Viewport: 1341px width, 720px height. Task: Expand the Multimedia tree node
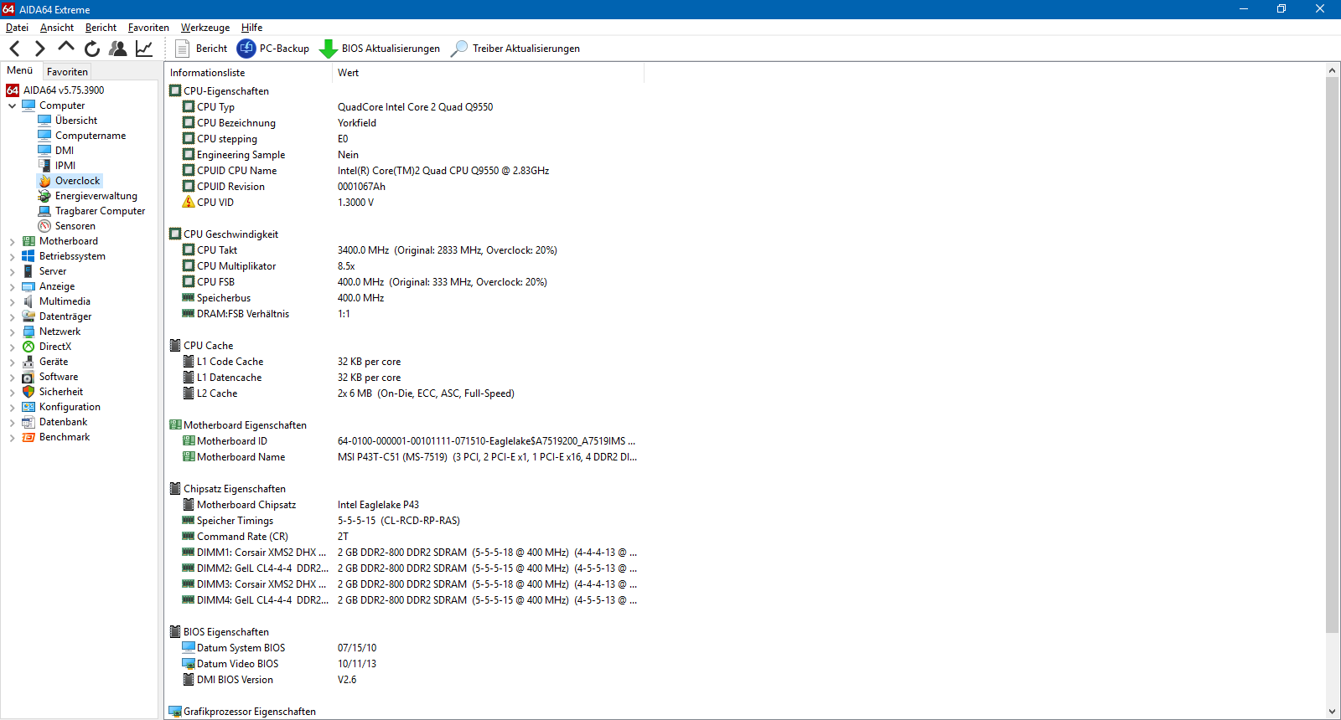(x=12, y=301)
